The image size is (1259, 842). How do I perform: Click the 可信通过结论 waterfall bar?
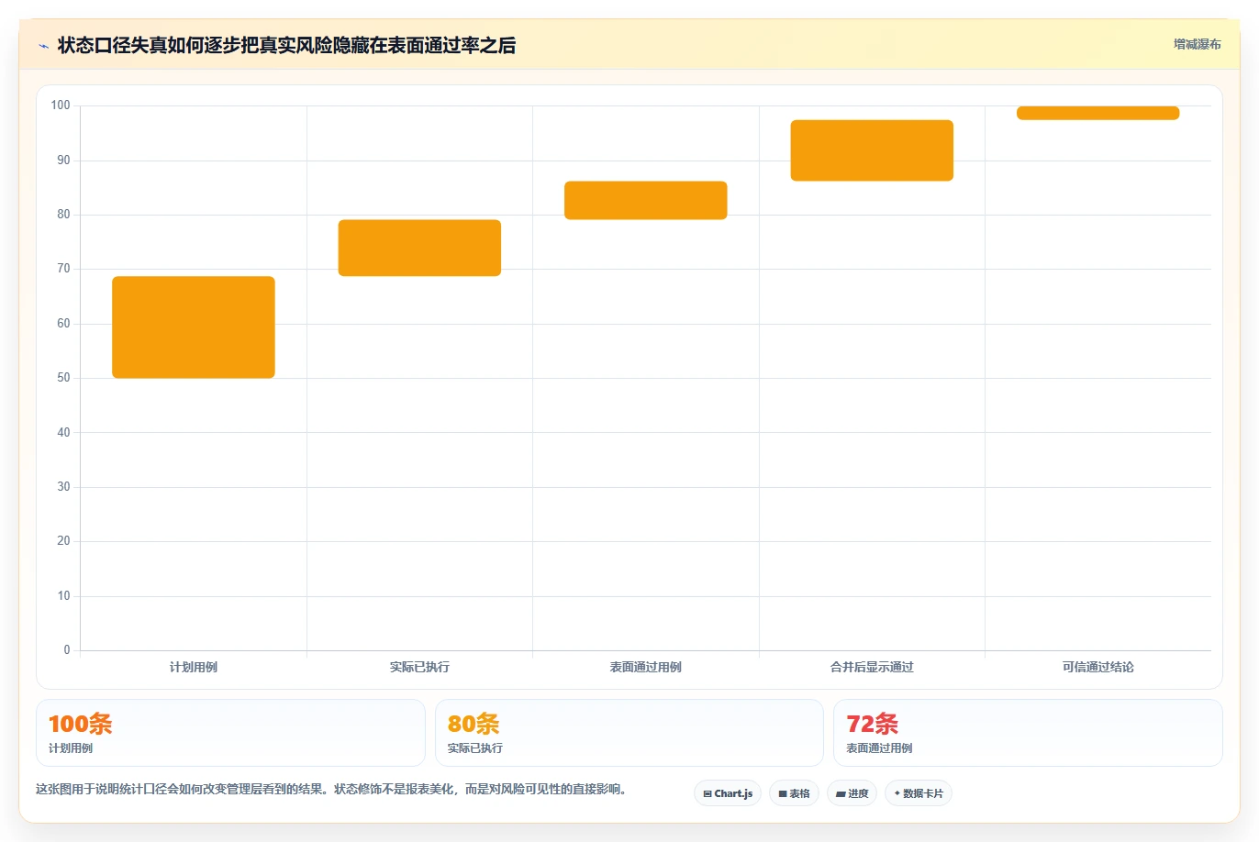(x=1097, y=113)
